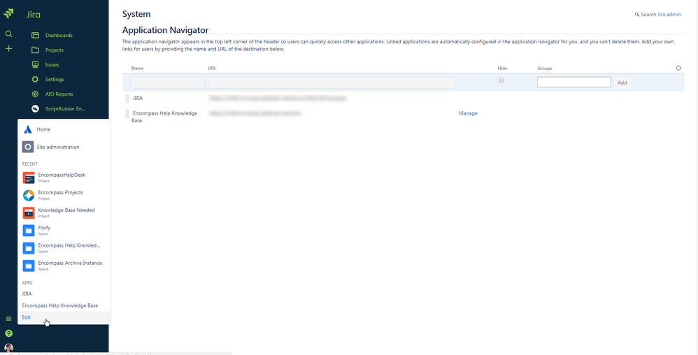Click the URL input field
This screenshot has height=355, width=698.
click(x=332, y=82)
